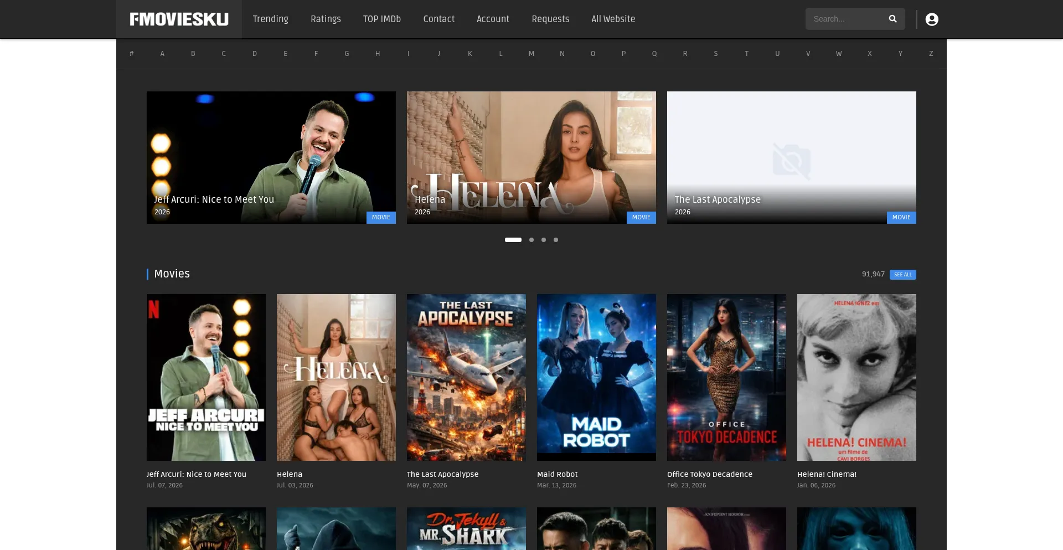Viewport: 1063px width, 550px height.
Task: Filter titles starting with letter R
Action: [x=685, y=54]
